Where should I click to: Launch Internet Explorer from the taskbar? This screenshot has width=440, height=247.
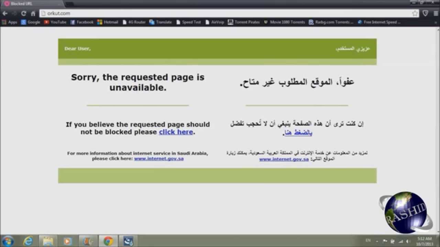coord(27,241)
